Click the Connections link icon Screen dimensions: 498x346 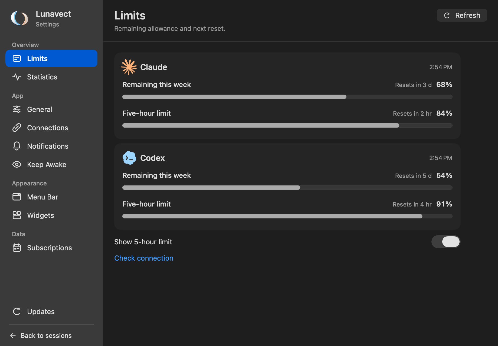tap(17, 128)
